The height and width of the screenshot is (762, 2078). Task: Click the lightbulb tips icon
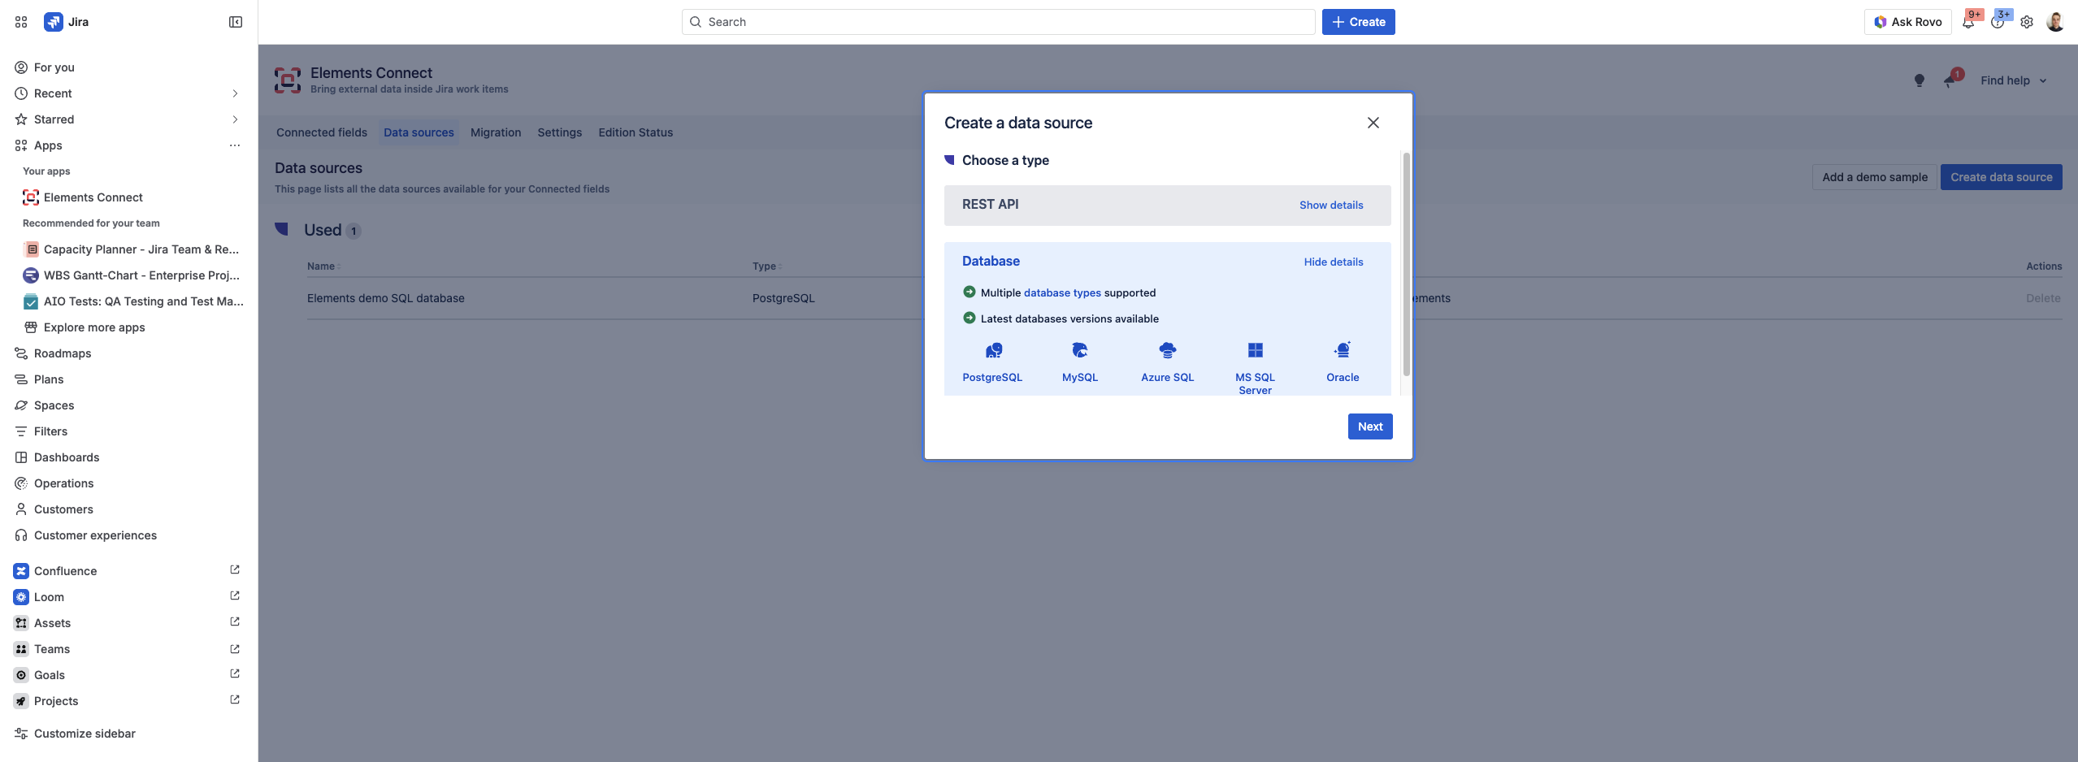pyautogui.click(x=1920, y=80)
